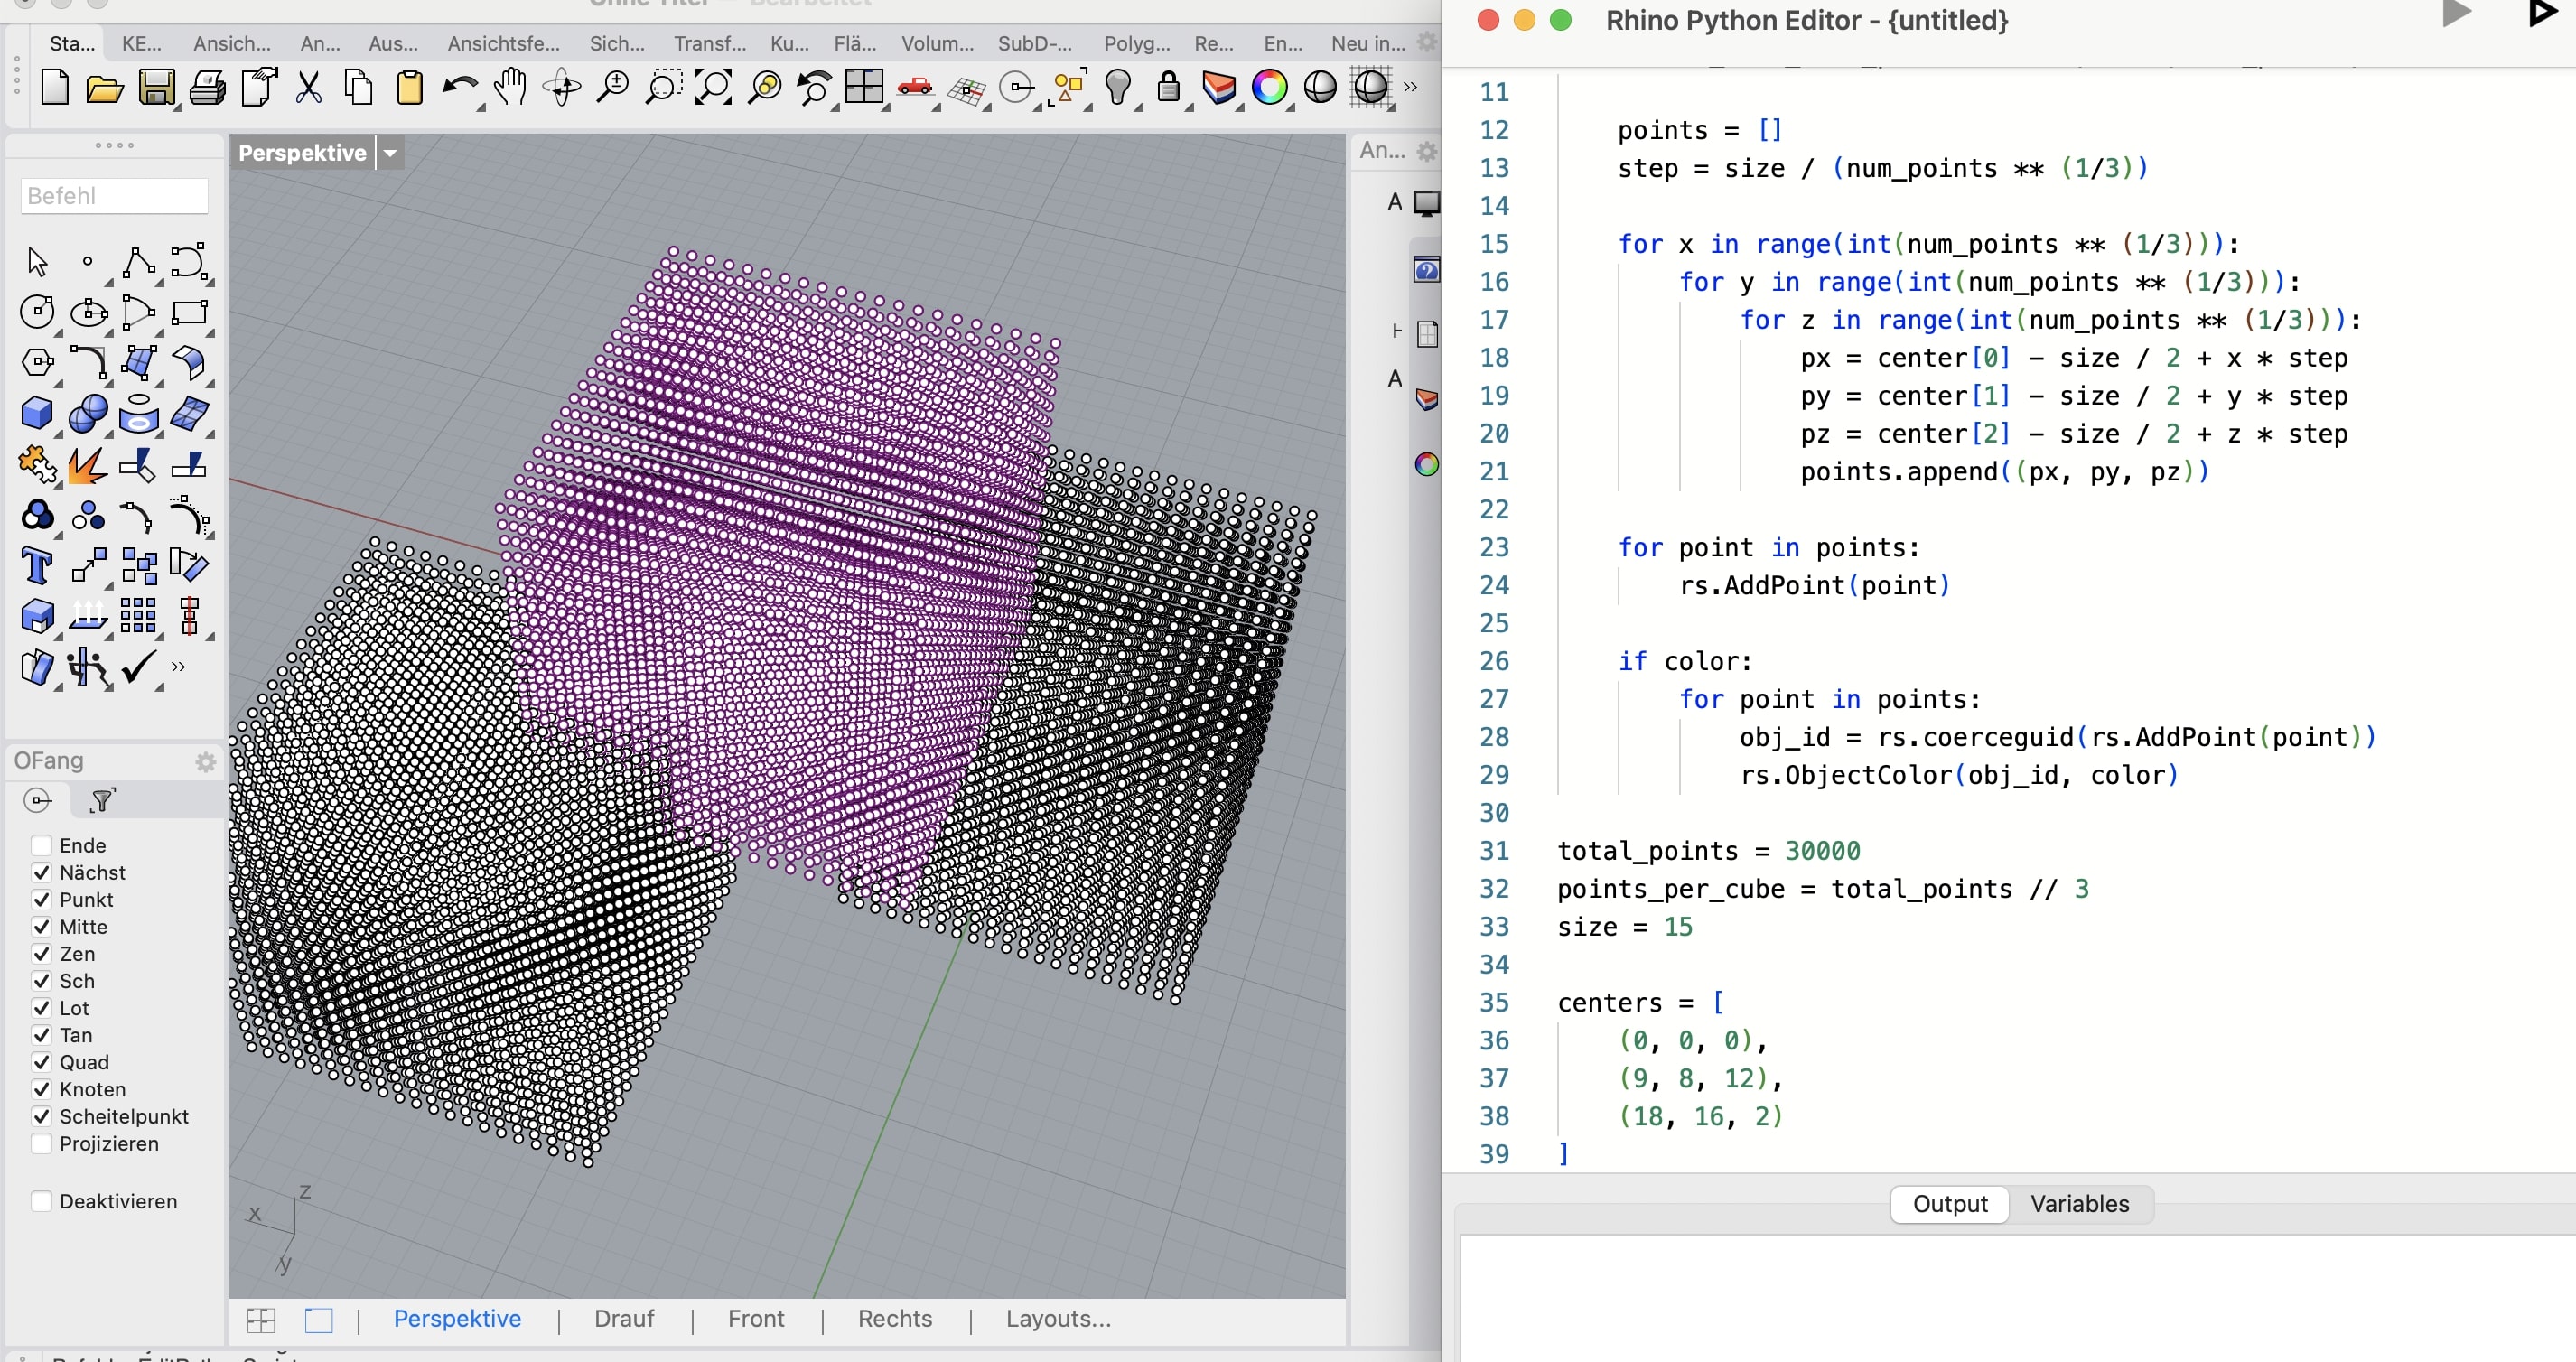The image size is (2576, 1362).
Task: Open the Sphere tool
Action: (x=88, y=412)
